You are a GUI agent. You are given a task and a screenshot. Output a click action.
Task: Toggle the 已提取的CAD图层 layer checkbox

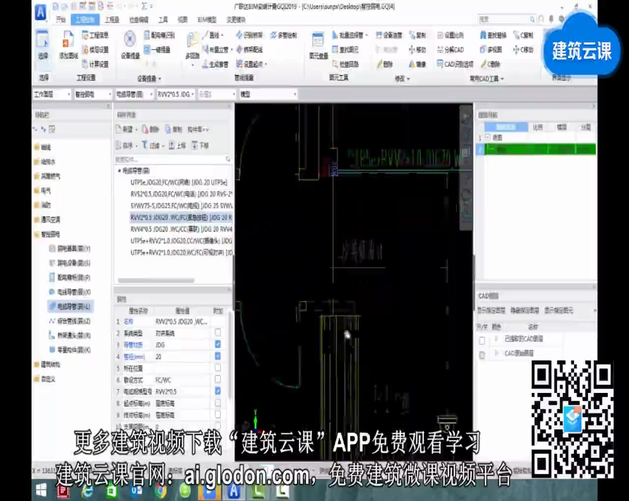click(482, 339)
